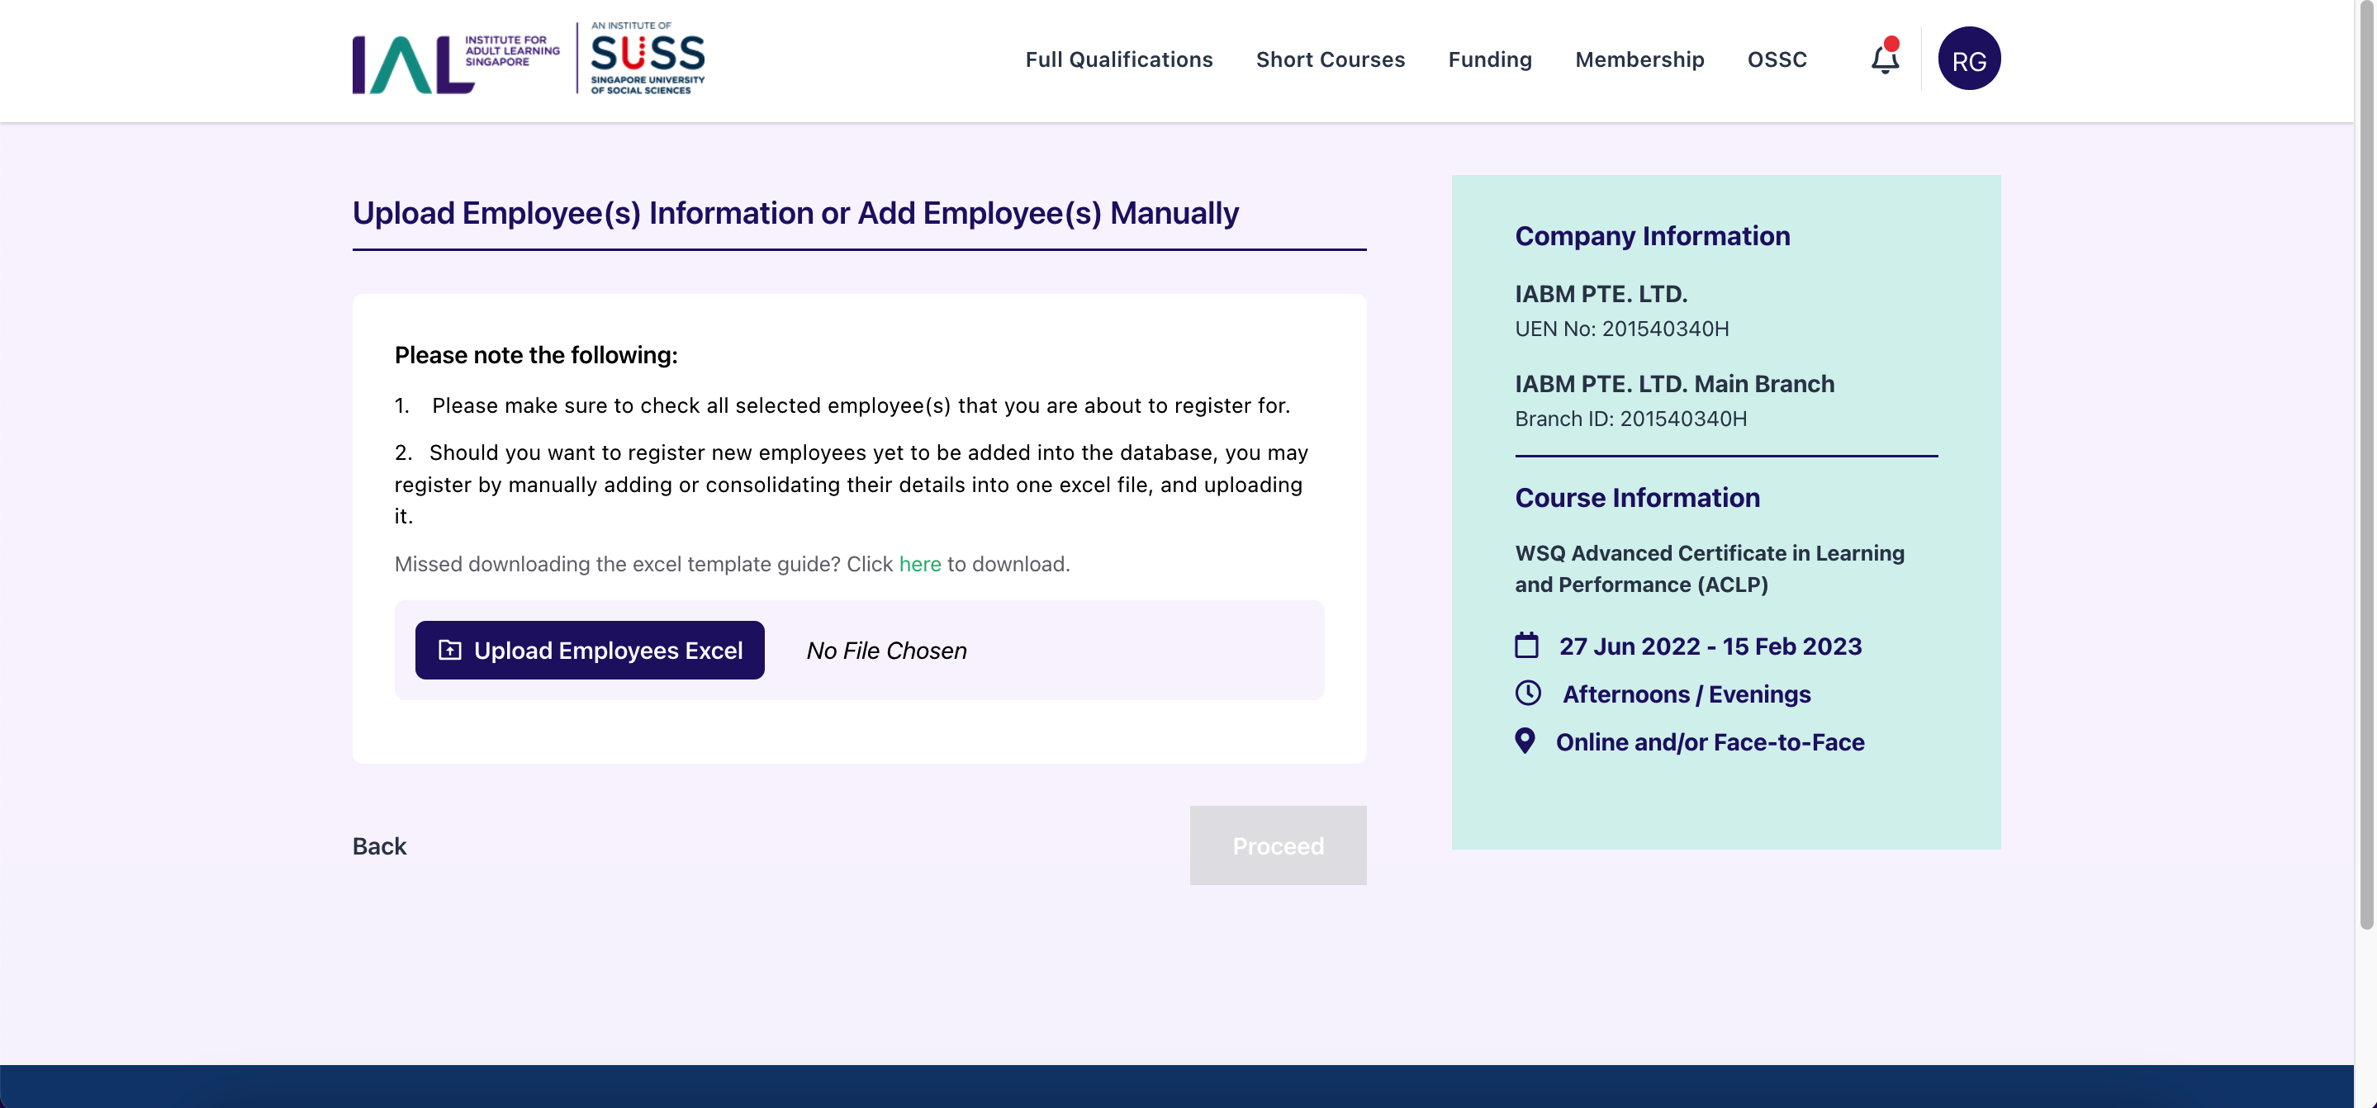The height and width of the screenshot is (1108, 2377).
Task: Click the SUSS university logo
Action: [x=647, y=58]
